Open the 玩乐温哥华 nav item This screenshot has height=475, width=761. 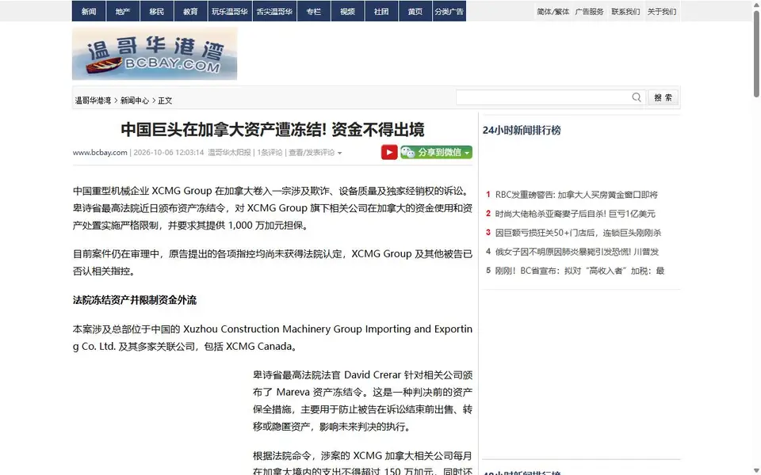(230, 11)
